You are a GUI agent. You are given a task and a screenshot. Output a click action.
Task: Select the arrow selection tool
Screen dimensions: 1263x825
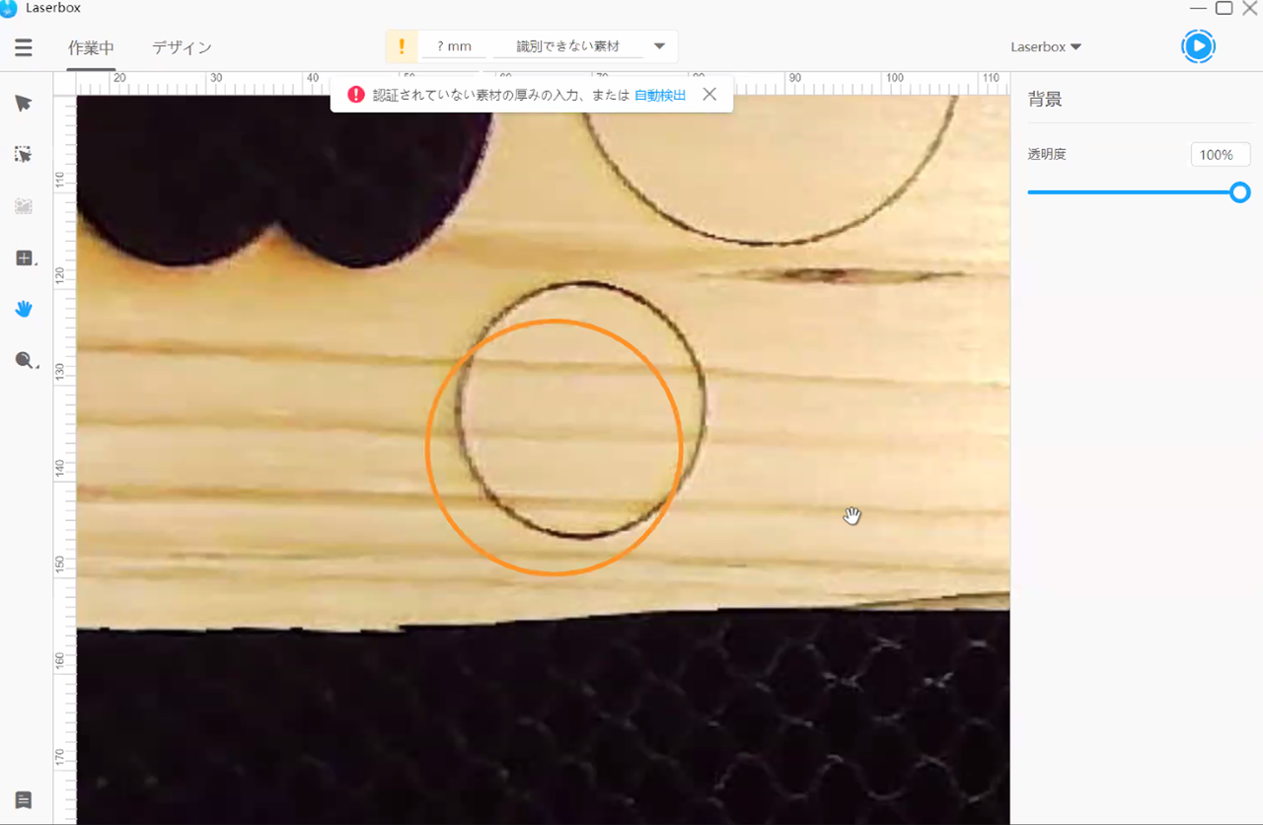coord(24,104)
